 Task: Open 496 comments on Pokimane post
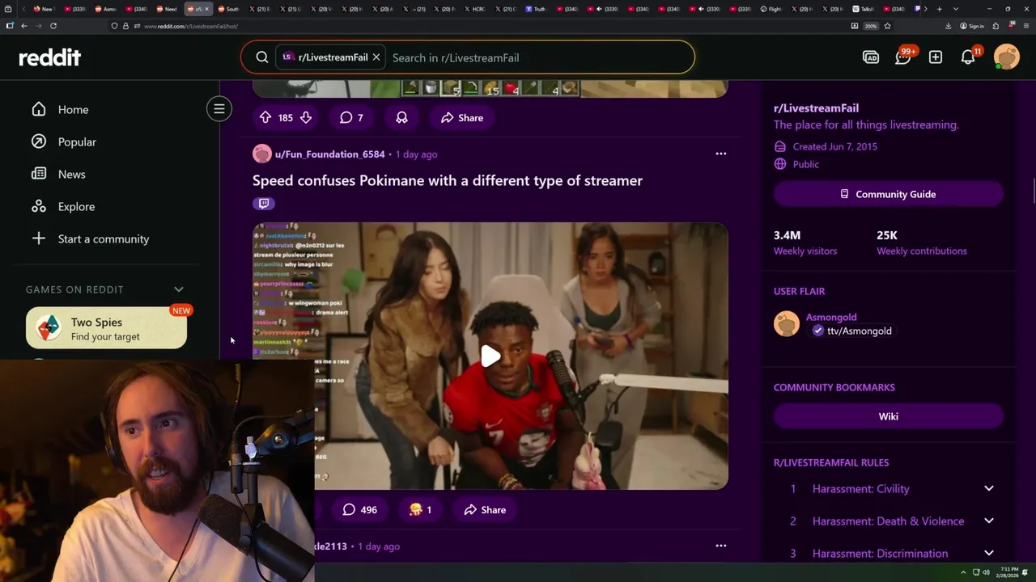[359, 510]
